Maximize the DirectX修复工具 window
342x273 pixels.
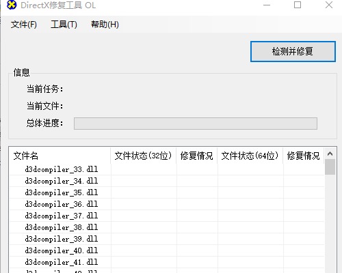click(298, 5)
